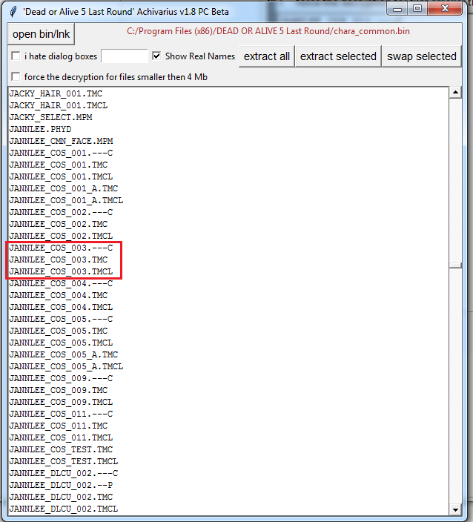Select JANNLEE_COS_011.TMCL entry
This screenshot has width=473, height=522.
(62, 437)
